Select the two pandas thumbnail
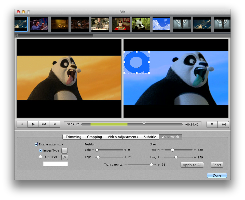 pyautogui.click(x=141, y=24)
